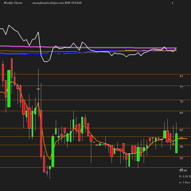This screenshot has height=191, width=191.
Task: Click the price axis label 81
Action: click(181, 76)
